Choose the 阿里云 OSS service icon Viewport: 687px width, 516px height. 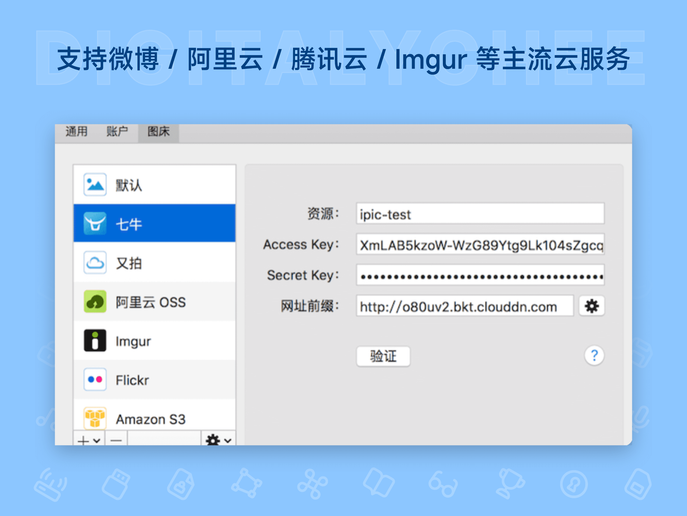(95, 301)
